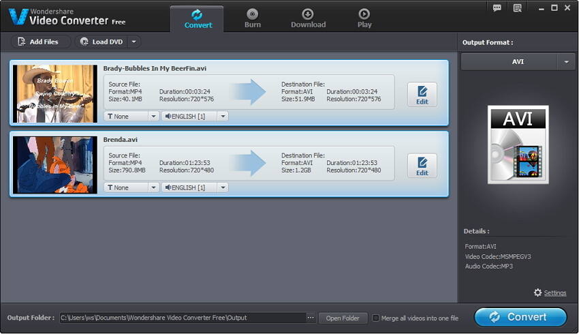Screen dimensions: 579x334
Task: Click the Add Files button
Action: (41, 42)
